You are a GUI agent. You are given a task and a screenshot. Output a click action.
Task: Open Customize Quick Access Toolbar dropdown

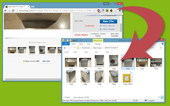(x=82, y=41)
